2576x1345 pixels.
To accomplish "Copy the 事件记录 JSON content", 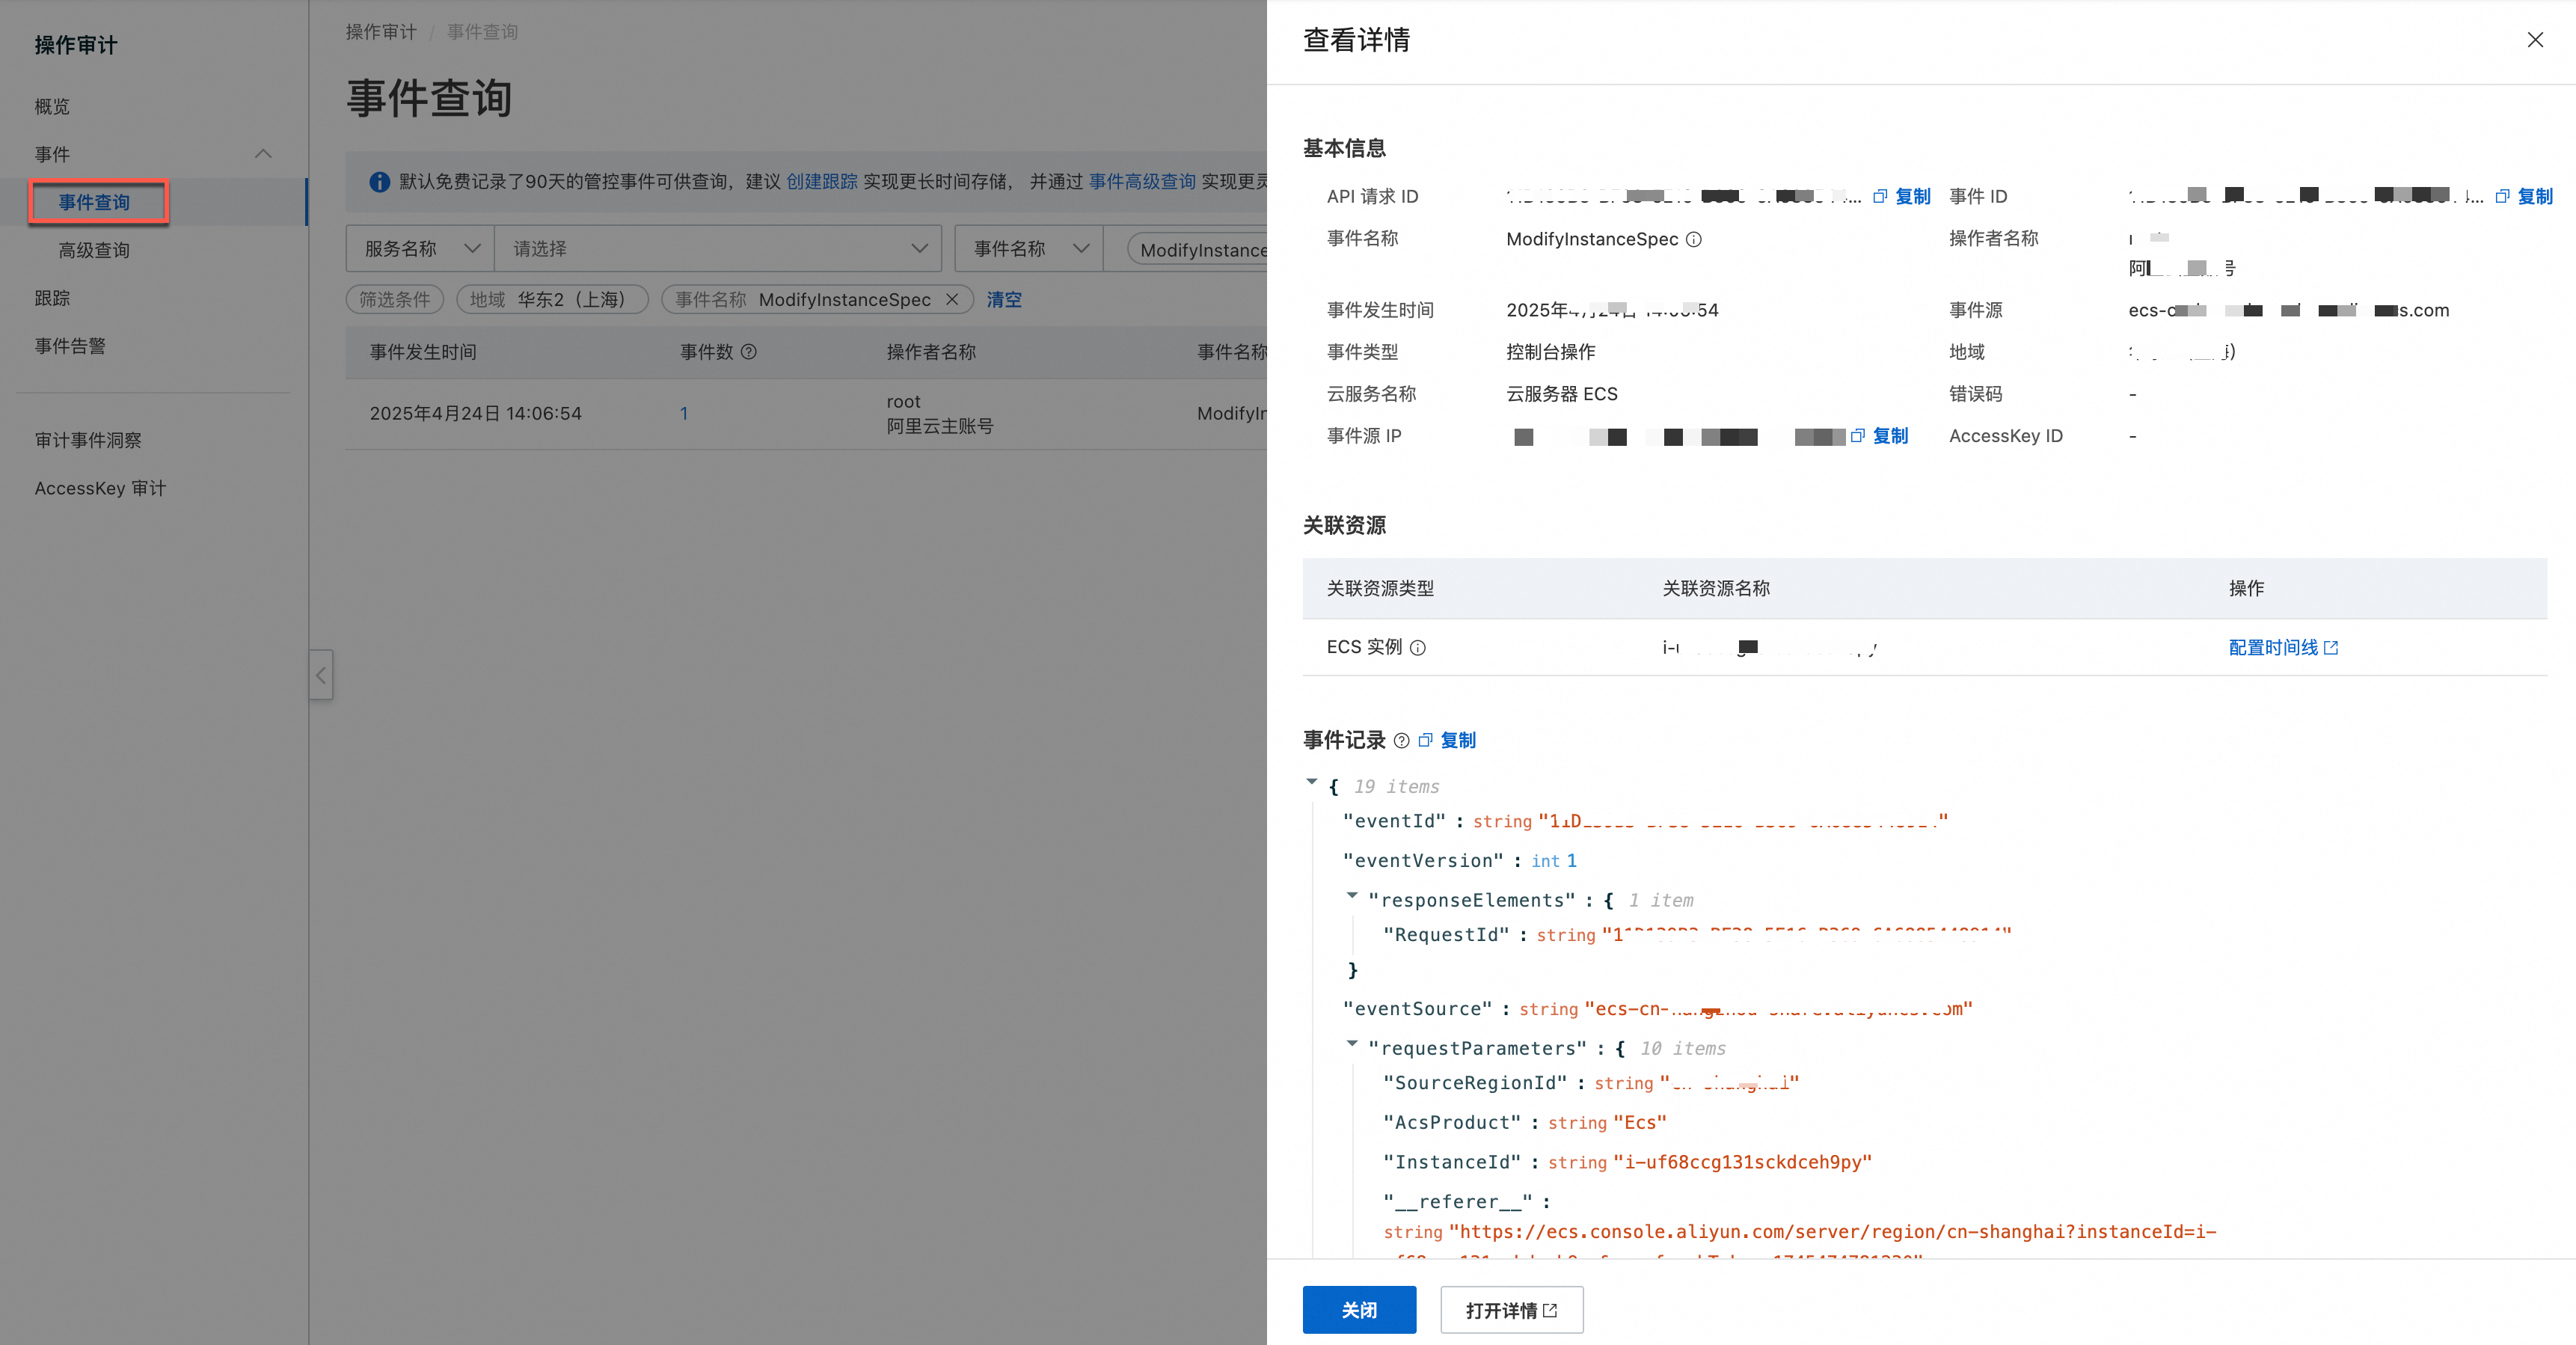I will pyautogui.click(x=1447, y=741).
